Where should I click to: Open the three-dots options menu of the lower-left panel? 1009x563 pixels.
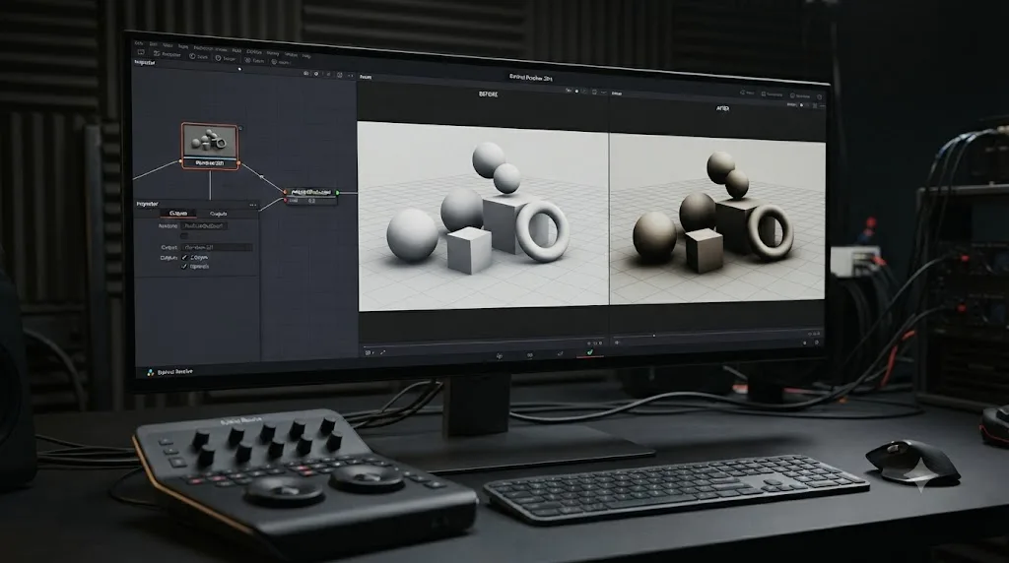tap(253, 205)
